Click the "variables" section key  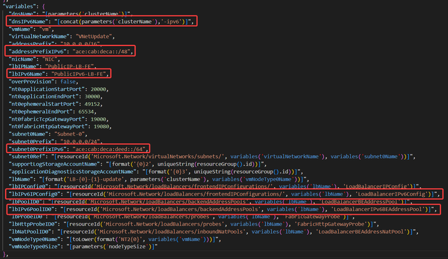[19, 6]
